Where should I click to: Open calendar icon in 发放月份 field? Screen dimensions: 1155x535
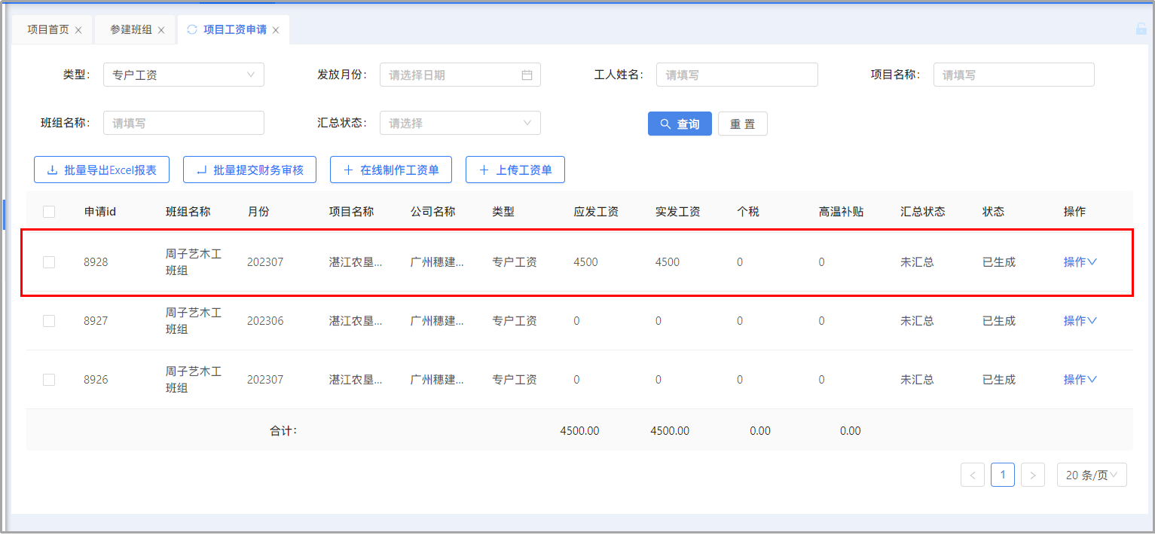click(x=527, y=75)
